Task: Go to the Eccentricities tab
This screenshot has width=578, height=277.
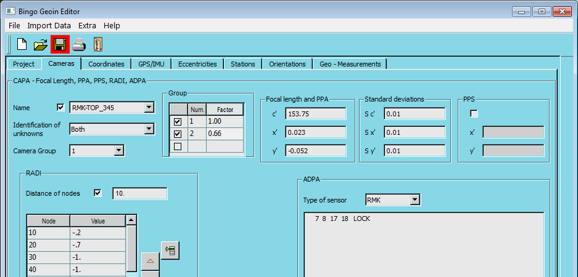Action: (197, 64)
